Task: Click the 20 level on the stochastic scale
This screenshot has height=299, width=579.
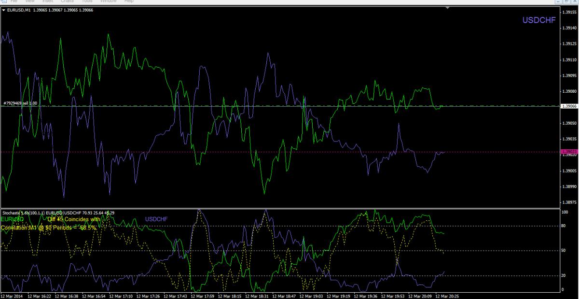Action: [x=565, y=275]
